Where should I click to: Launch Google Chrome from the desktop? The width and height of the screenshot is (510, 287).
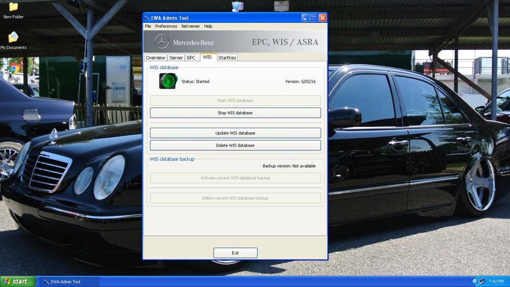[x=14, y=73]
